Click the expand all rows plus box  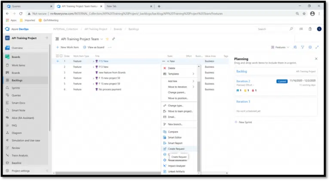(57, 56)
